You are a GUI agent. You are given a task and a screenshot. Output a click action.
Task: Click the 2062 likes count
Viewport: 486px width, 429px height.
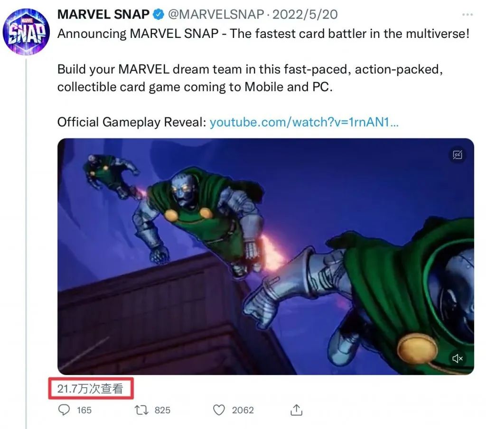click(x=243, y=410)
